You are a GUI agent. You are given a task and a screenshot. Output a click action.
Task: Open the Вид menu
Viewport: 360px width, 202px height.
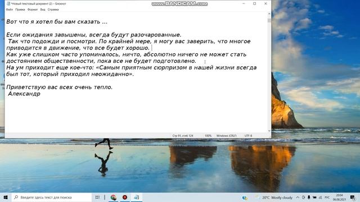click(43, 10)
